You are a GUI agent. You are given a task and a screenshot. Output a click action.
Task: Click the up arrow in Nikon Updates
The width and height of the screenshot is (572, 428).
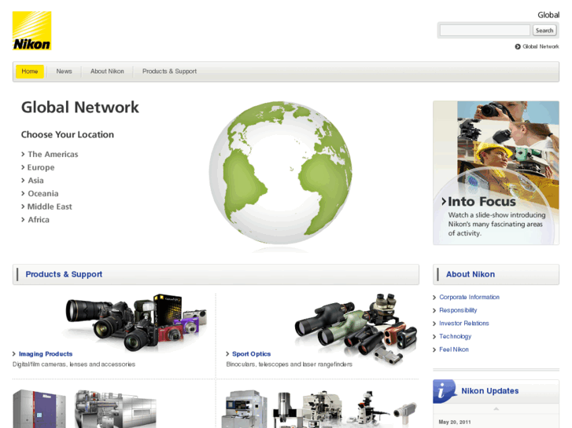496,409
